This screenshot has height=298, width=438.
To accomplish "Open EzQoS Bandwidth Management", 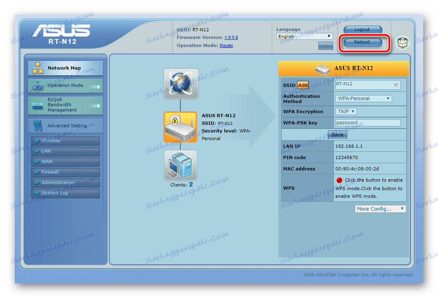I will [x=65, y=105].
